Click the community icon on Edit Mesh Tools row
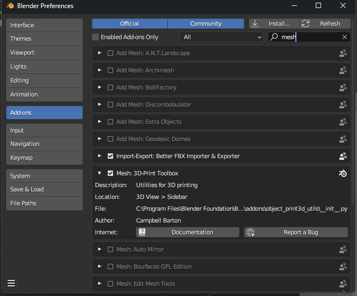This screenshot has height=296, width=357. click(x=343, y=284)
